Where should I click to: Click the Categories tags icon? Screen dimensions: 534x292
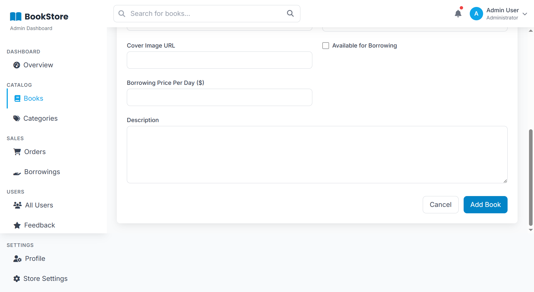click(x=17, y=118)
